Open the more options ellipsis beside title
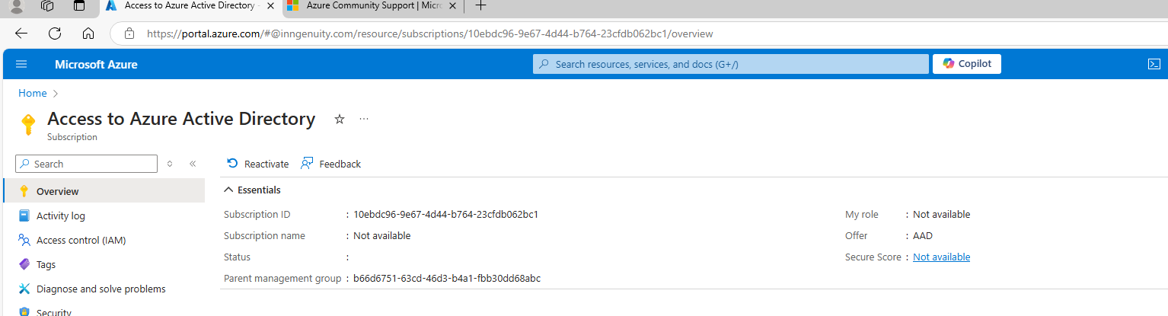 [x=364, y=120]
